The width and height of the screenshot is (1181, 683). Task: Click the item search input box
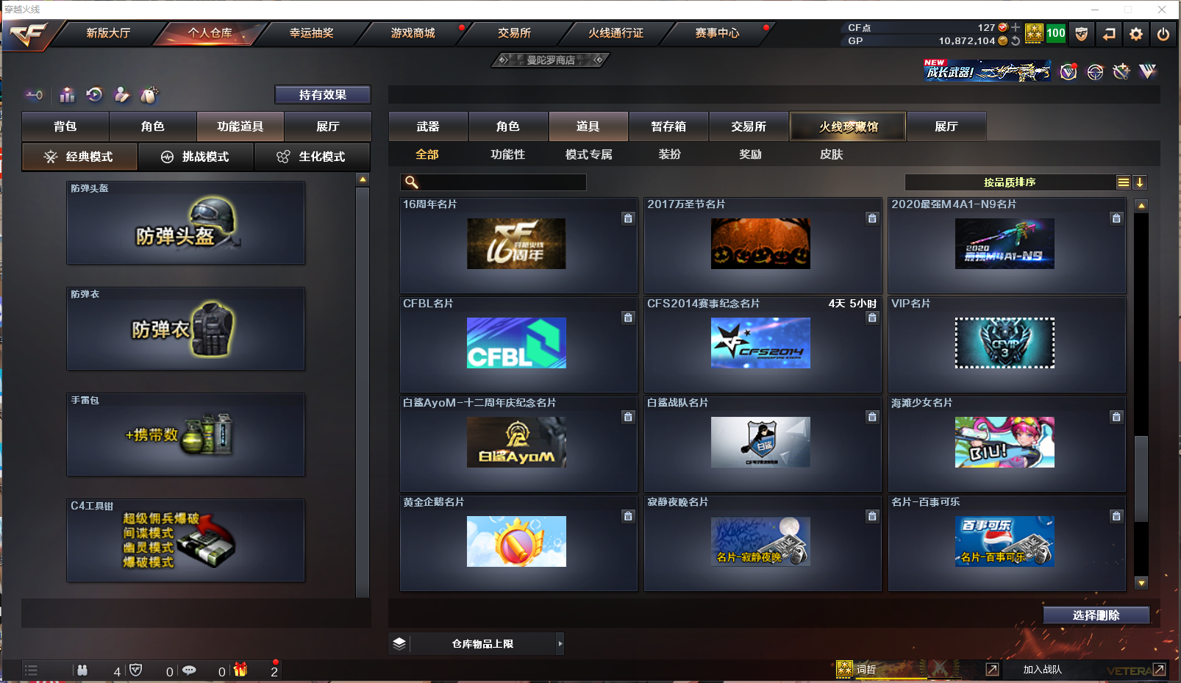click(x=493, y=182)
